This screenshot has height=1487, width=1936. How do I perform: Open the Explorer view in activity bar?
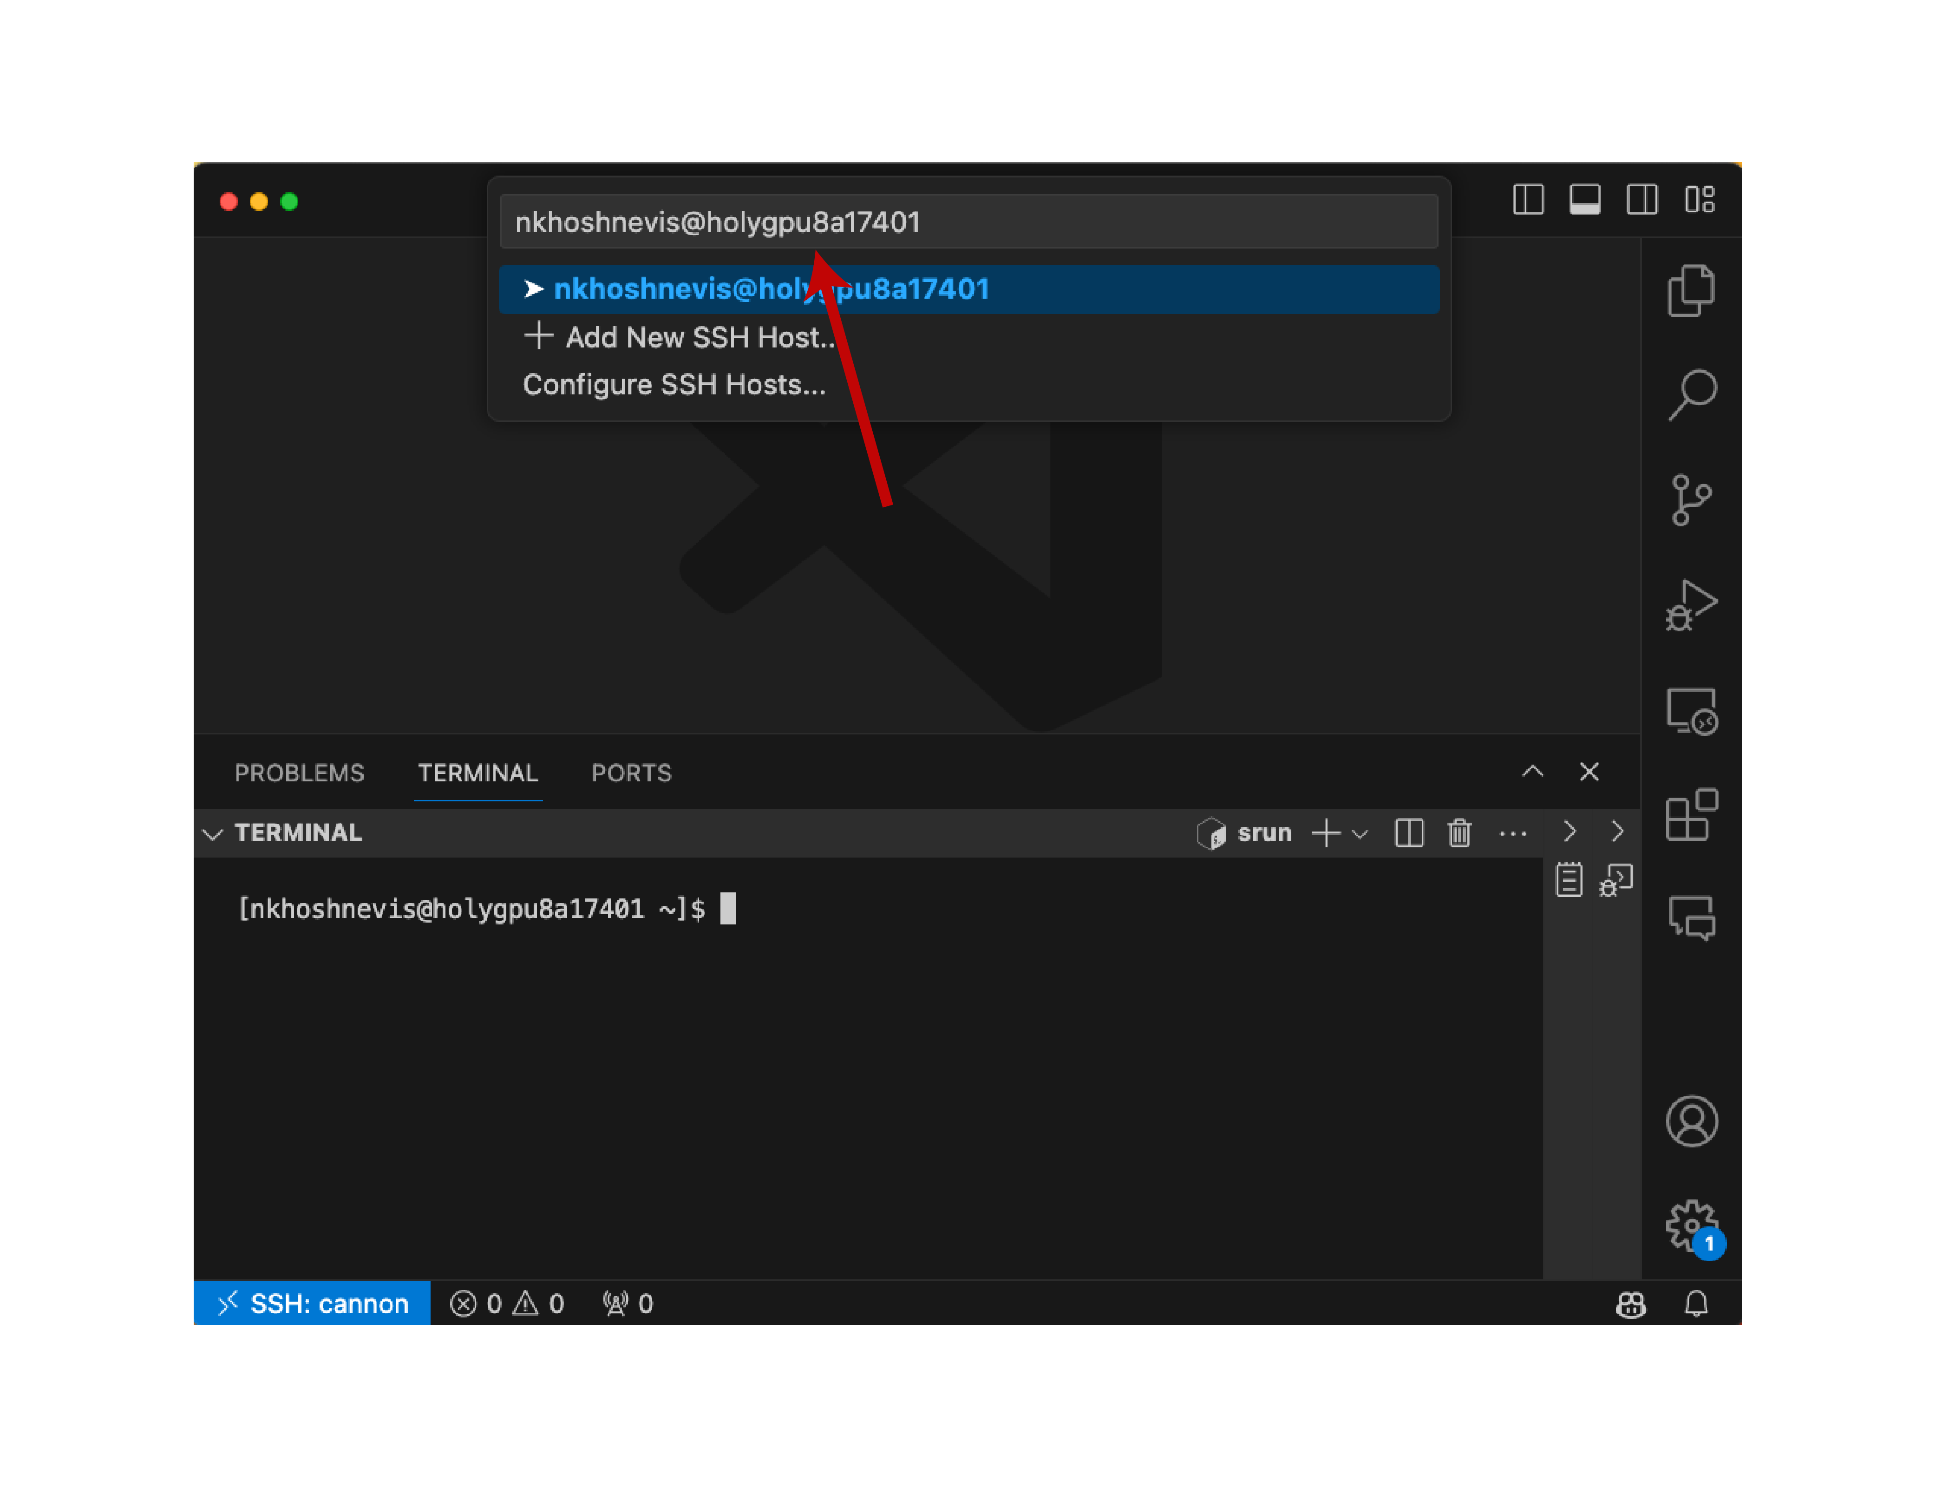(x=1690, y=290)
